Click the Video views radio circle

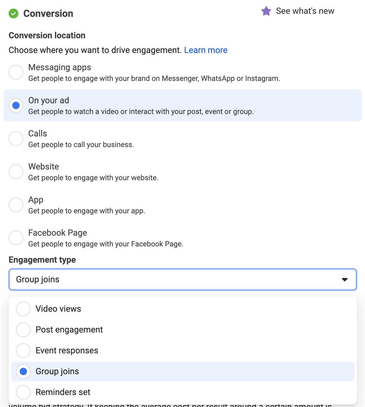pyautogui.click(x=23, y=309)
